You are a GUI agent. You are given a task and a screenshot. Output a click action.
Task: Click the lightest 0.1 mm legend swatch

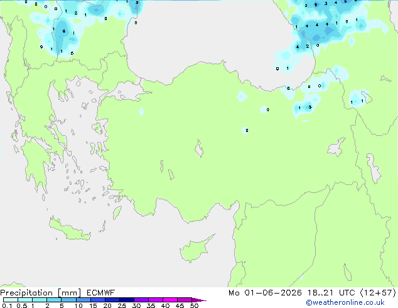point(11,300)
